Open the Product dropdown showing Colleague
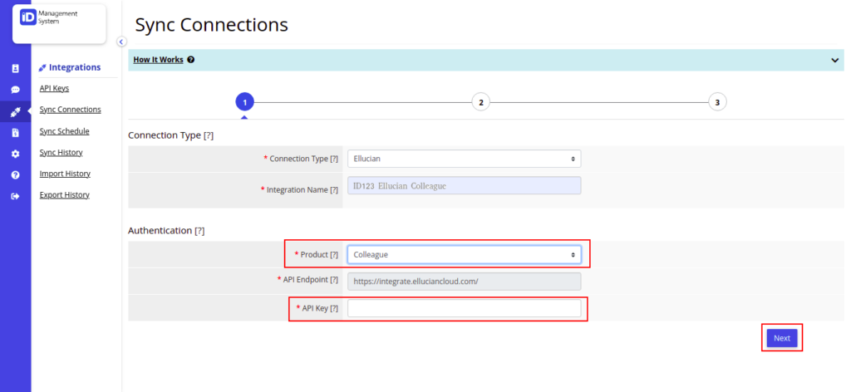The width and height of the screenshot is (851, 392). pos(464,254)
